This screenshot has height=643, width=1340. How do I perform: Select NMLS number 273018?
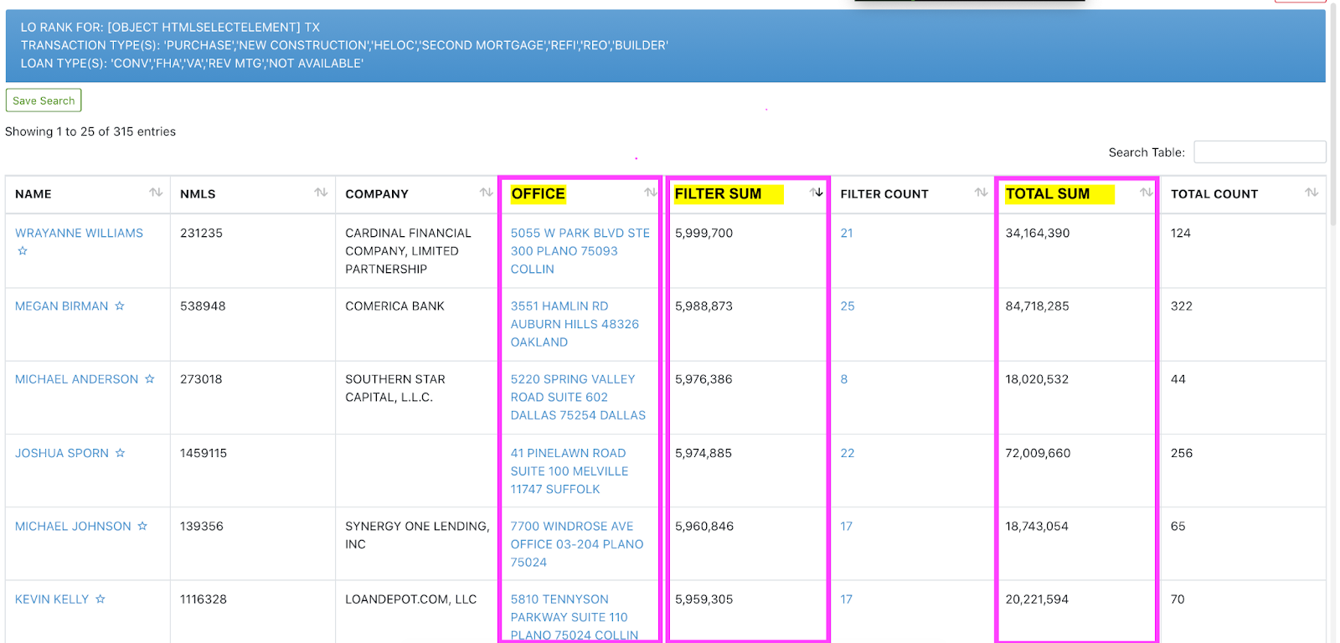click(x=201, y=379)
